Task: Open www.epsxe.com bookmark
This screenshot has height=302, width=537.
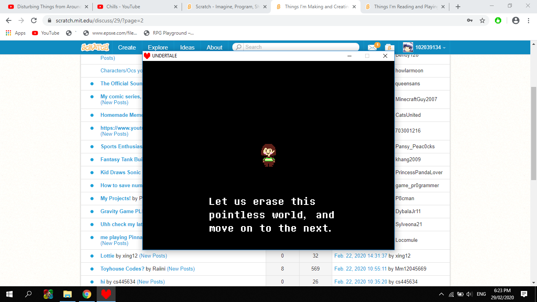Action: [110, 33]
